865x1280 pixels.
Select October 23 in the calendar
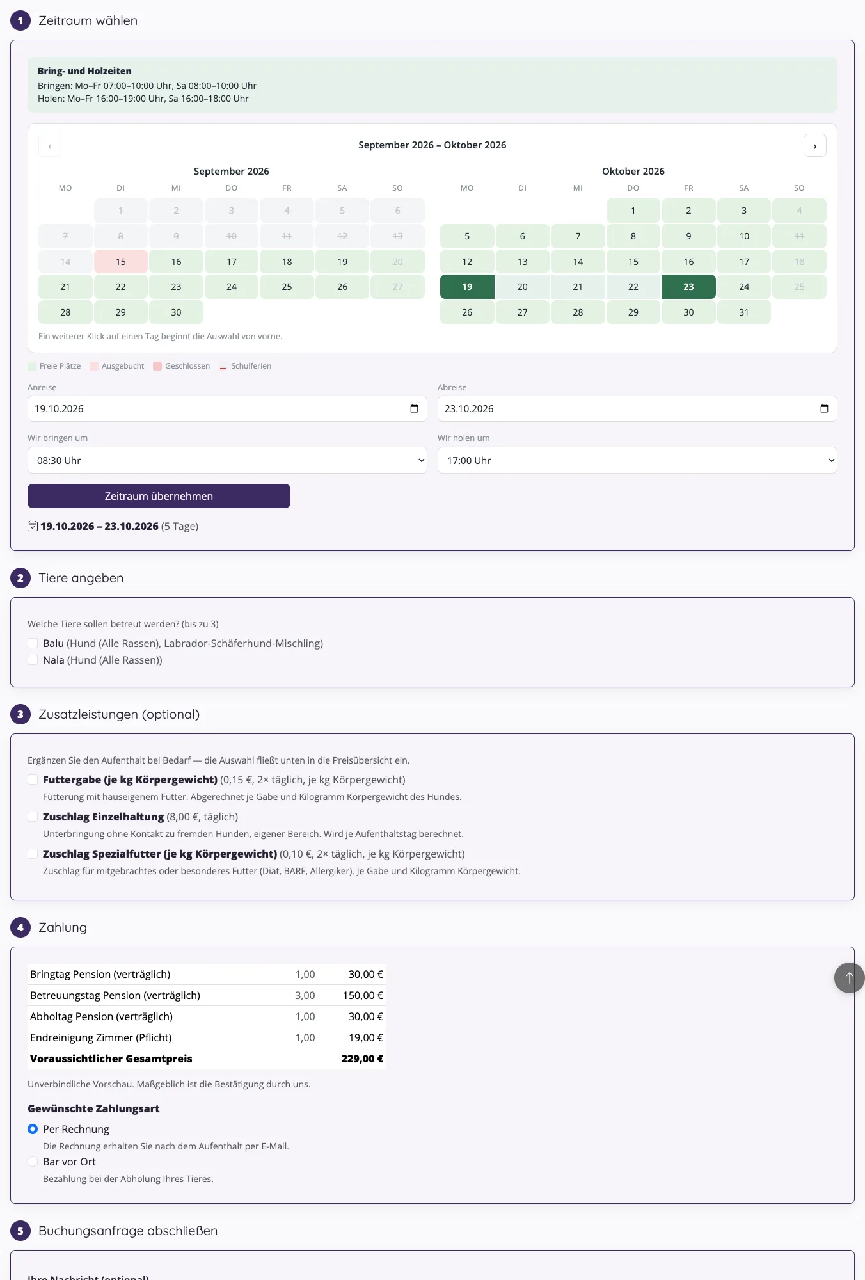[688, 287]
